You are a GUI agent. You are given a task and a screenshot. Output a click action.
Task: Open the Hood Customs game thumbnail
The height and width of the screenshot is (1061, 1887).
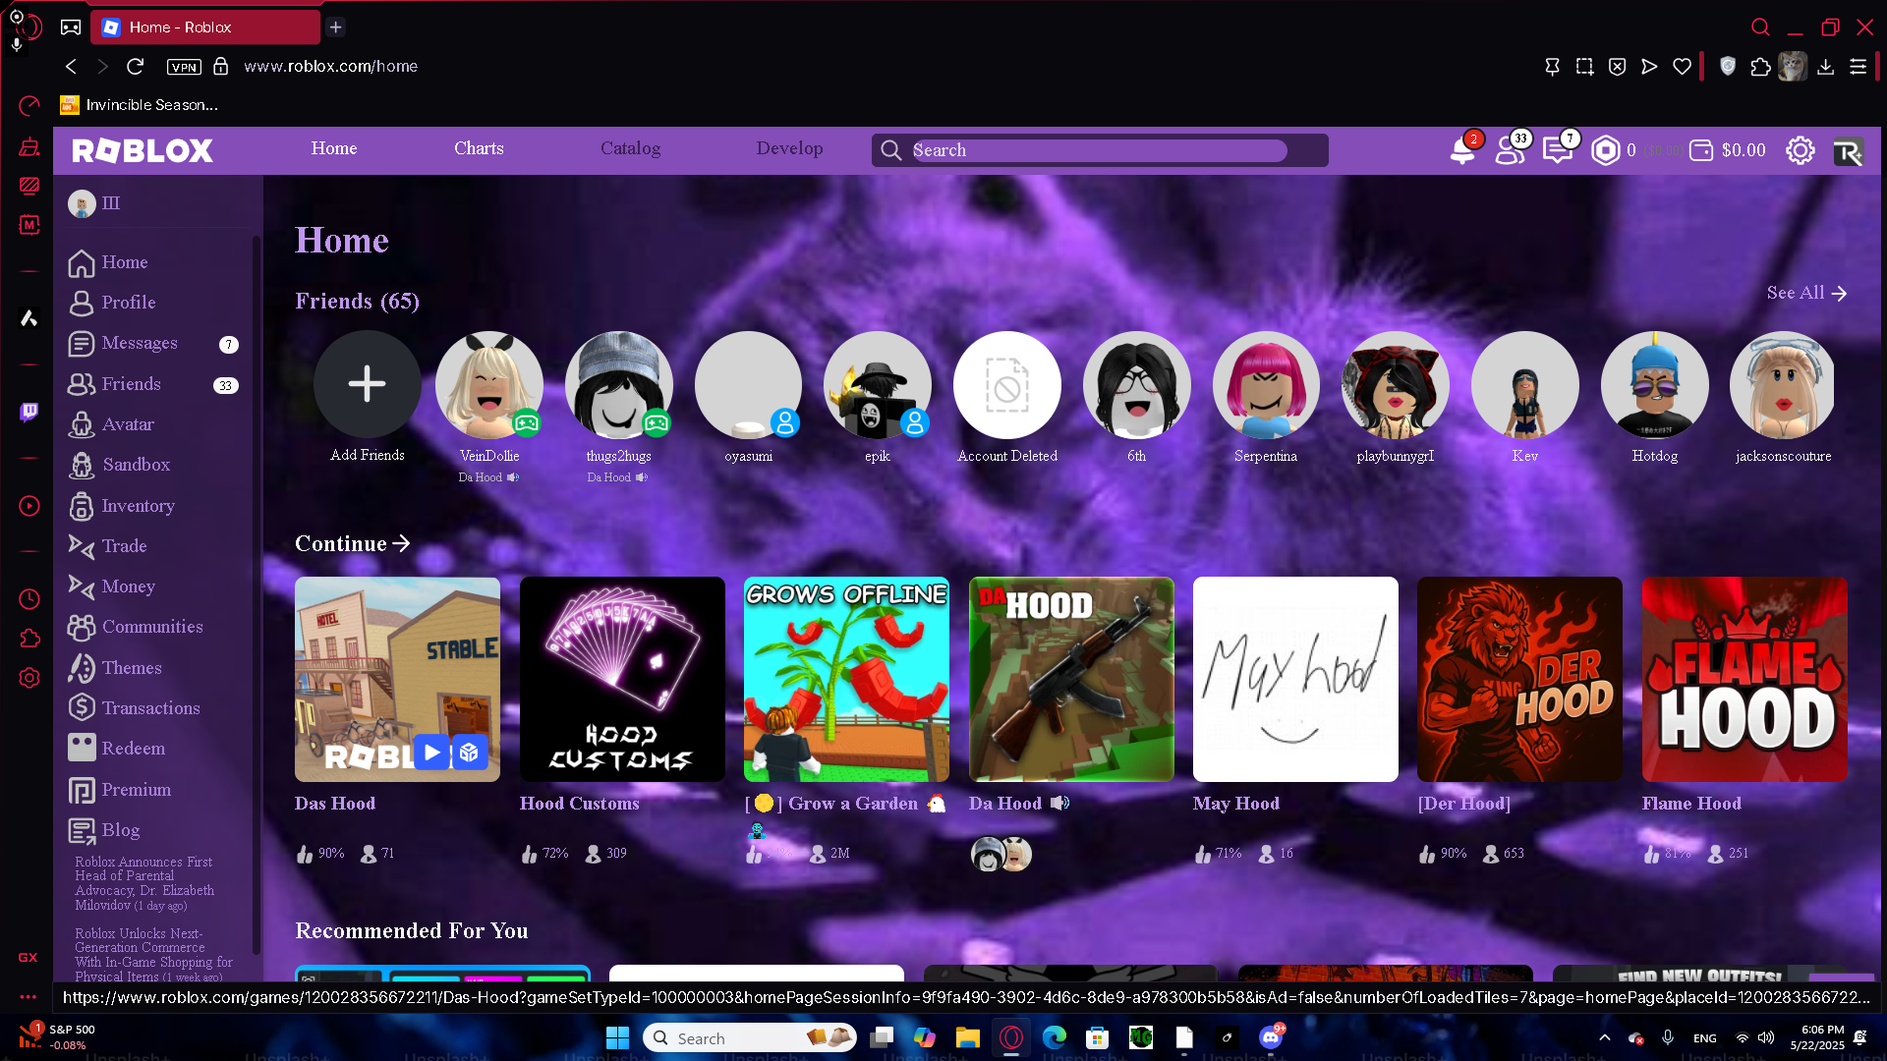click(622, 679)
